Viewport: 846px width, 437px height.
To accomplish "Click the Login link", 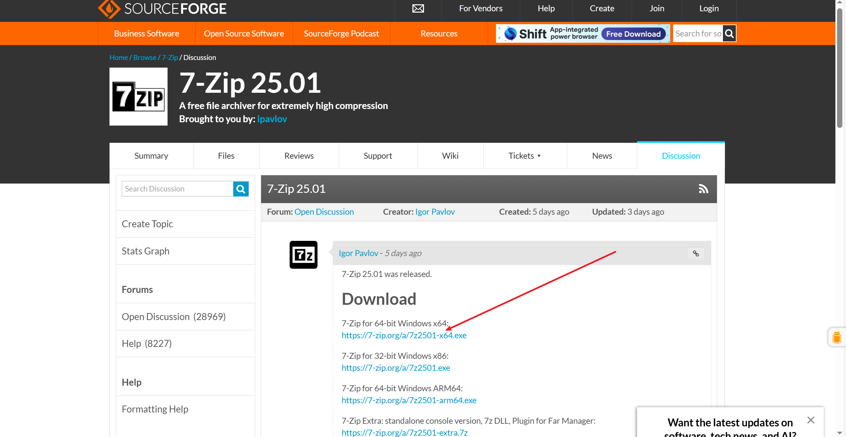I will point(709,8).
